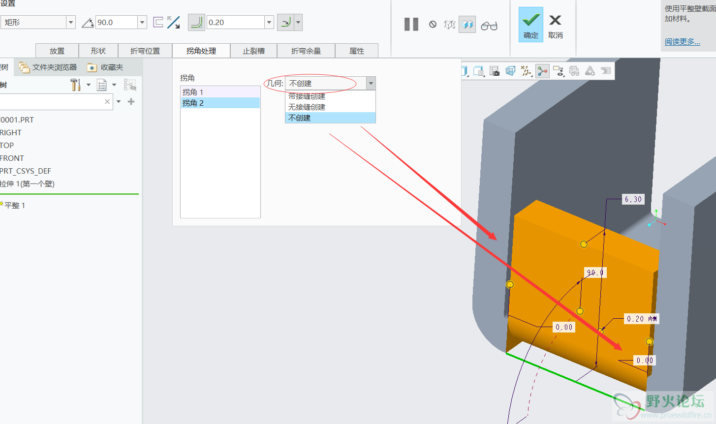Screen dimensions: 716x424
Task: Expand the 90.0 angle dropdown arrow
Action: point(142,22)
